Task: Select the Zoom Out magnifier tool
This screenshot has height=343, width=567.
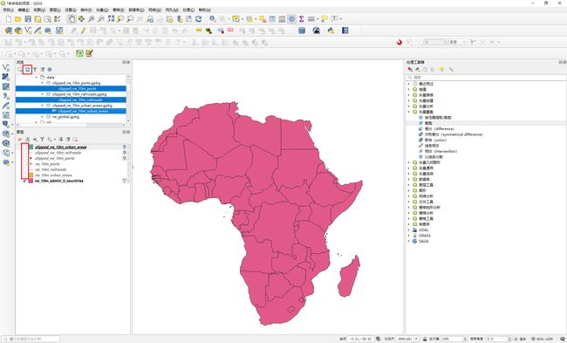Action: [101, 19]
